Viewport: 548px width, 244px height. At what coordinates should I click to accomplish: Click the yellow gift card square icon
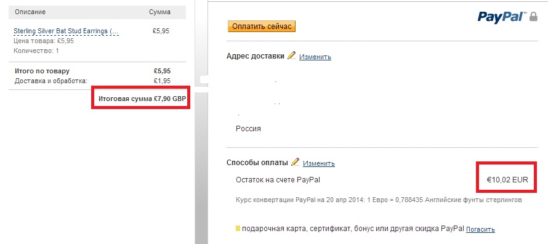point(238,229)
